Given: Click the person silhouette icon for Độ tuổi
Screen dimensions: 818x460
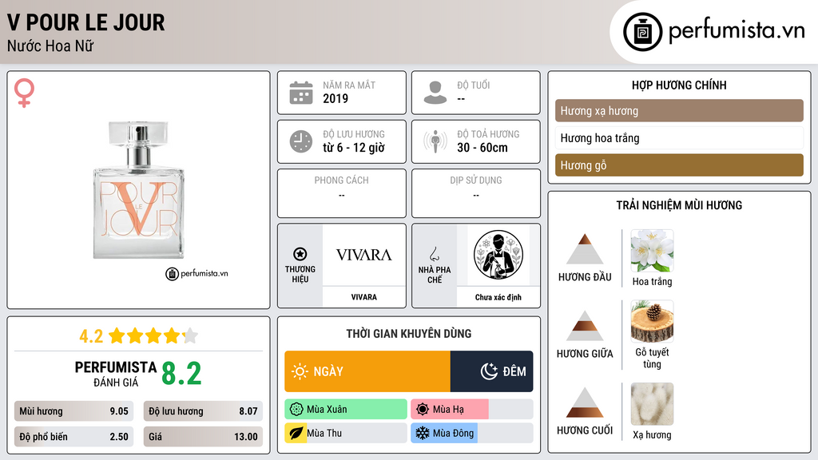Looking at the screenshot, I should [x=435, y=93].
